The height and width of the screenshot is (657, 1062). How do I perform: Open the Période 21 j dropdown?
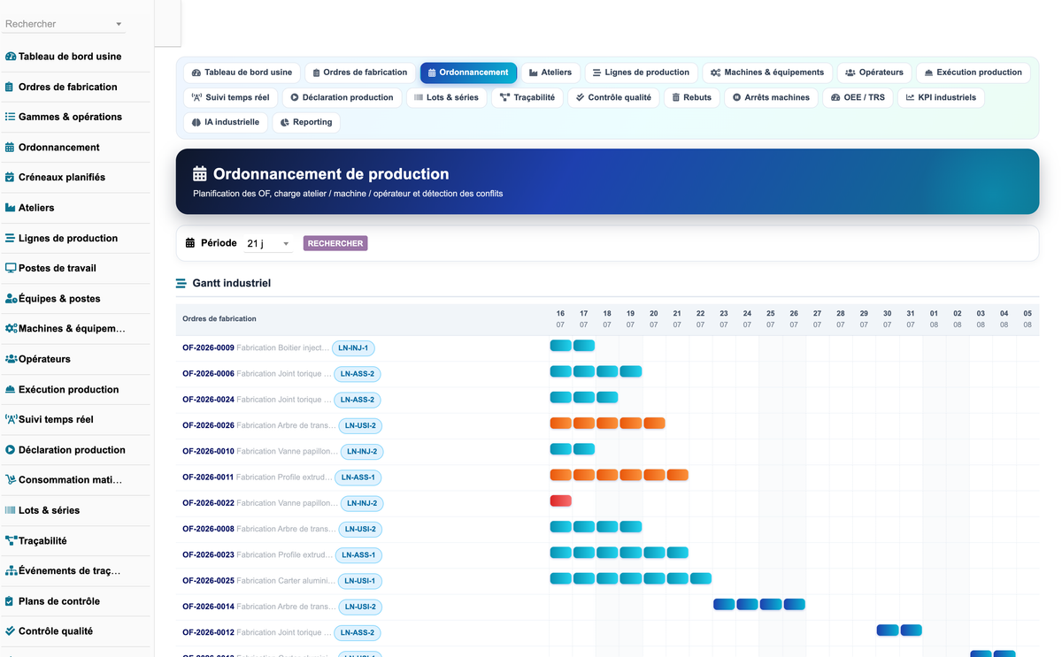point(268,243)
